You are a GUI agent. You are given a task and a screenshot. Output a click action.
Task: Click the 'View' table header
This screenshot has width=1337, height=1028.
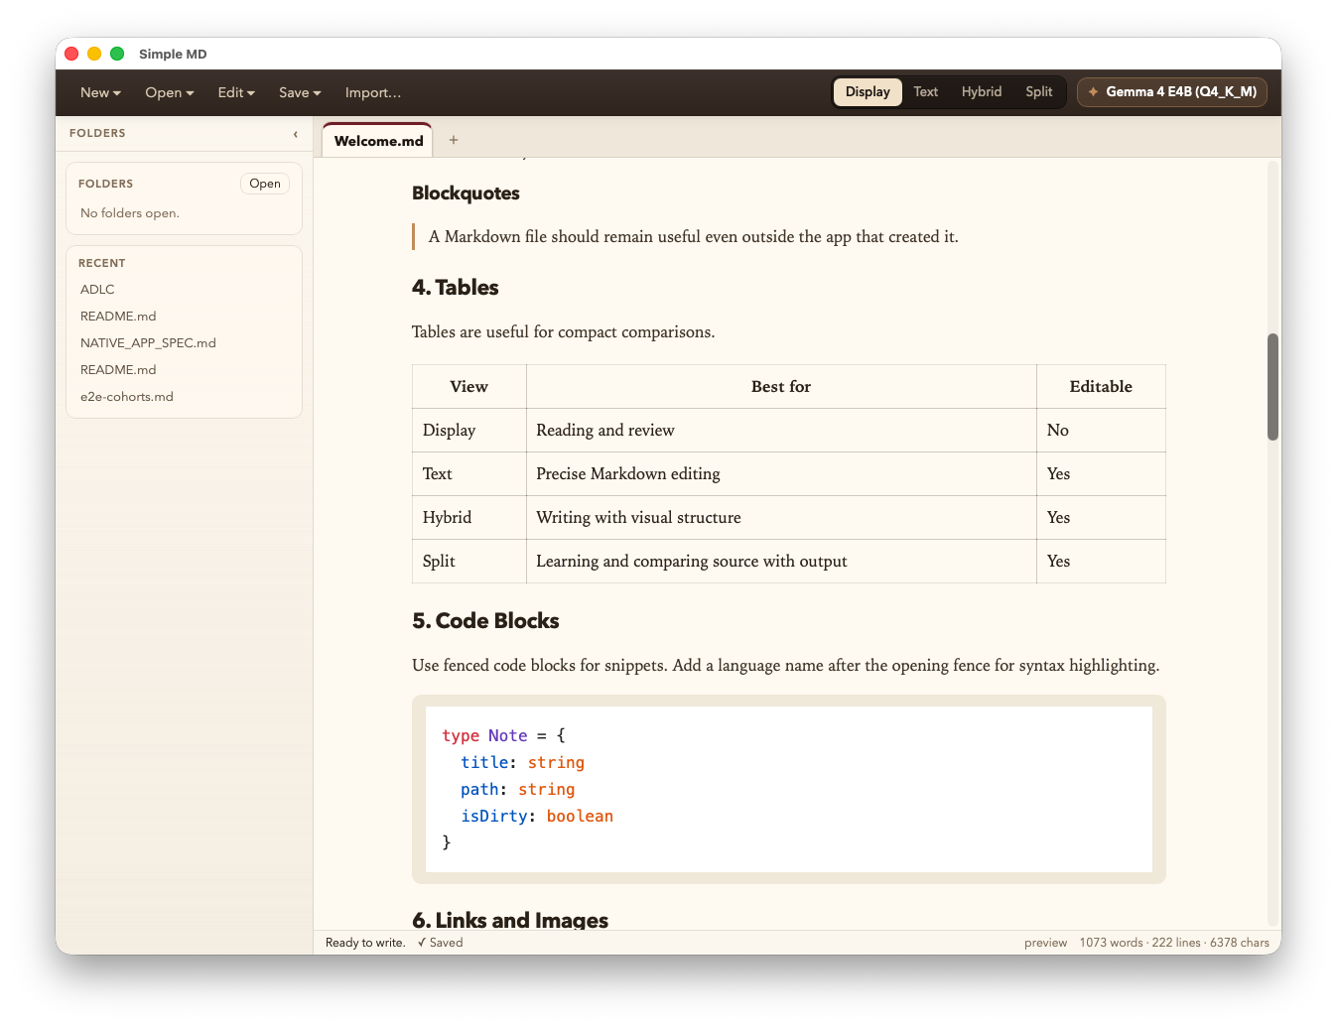pos(468,387)
